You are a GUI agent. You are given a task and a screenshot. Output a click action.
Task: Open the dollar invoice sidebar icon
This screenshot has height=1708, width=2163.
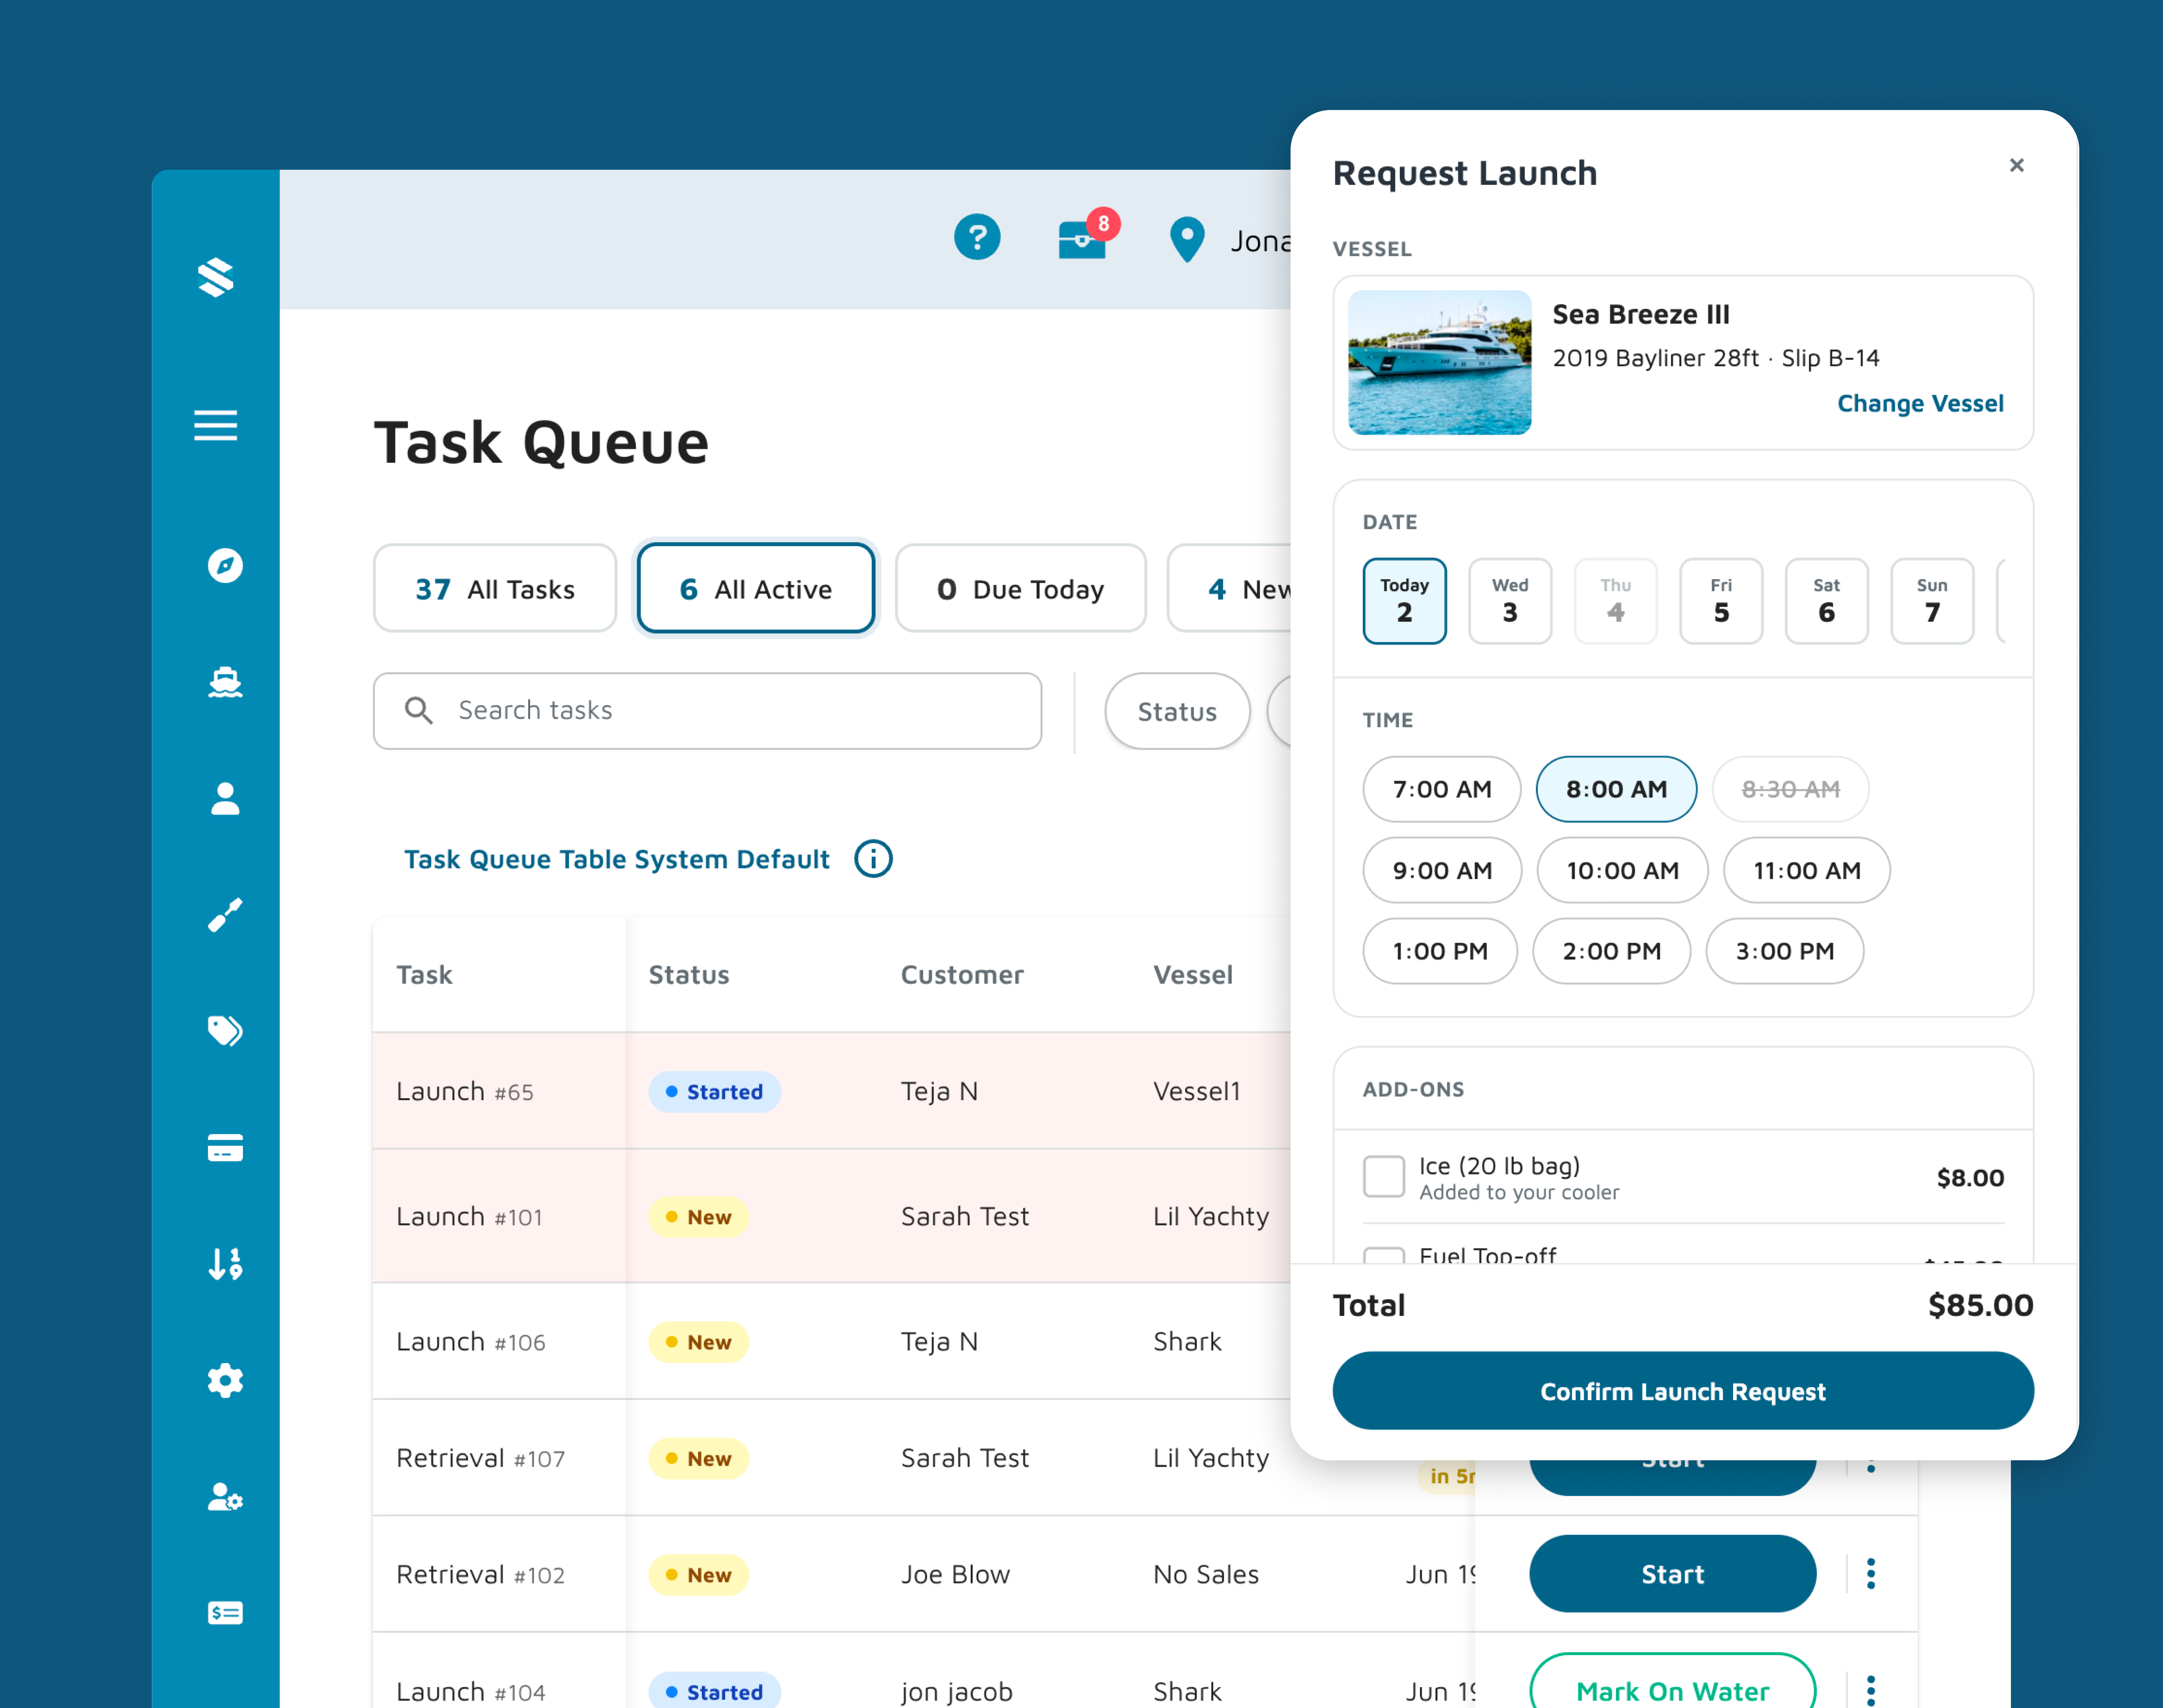click(x=225, y=1613)
